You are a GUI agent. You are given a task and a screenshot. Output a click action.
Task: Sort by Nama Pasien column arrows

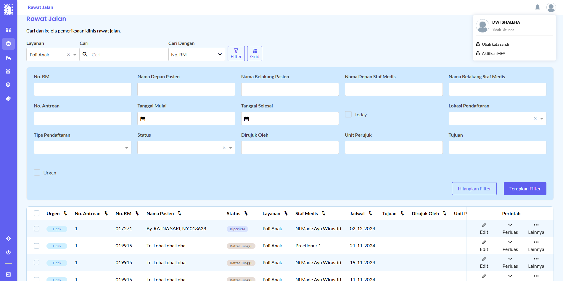[179, 213]
